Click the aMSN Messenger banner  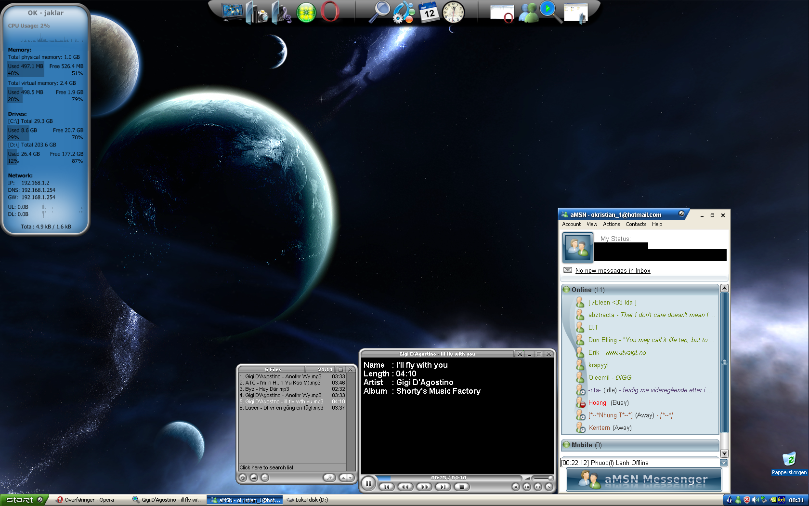(644, 479)
